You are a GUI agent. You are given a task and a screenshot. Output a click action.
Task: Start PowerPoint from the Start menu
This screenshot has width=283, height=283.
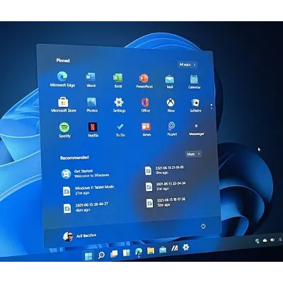[x=144, y=81]
